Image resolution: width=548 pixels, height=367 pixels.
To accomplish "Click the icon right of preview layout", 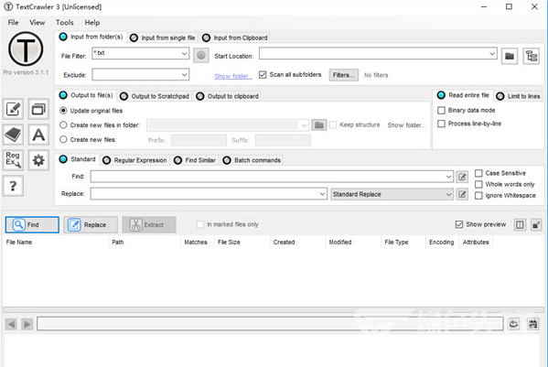I will [x=536, y=225].
